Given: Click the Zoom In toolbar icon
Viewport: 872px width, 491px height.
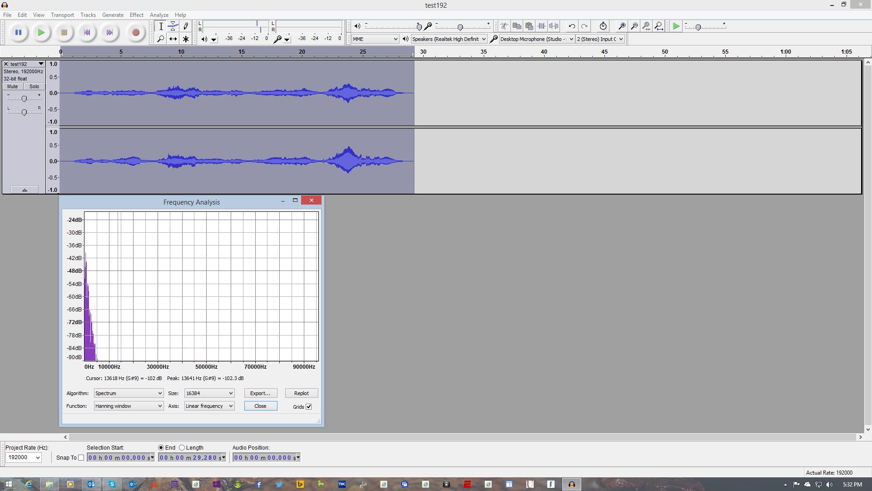Looking at the screenshot, I should tap(621, 26).
